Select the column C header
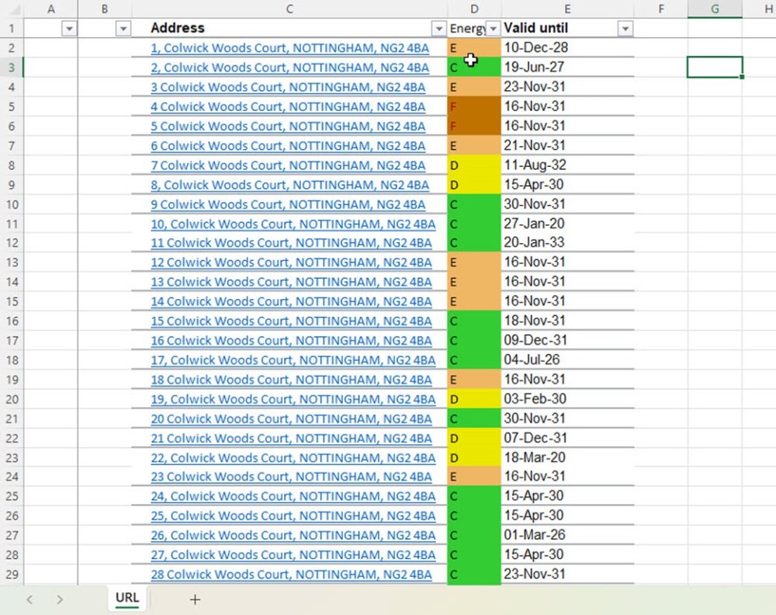This screenshot has height=615, width=776. click(x=289, y=9)
